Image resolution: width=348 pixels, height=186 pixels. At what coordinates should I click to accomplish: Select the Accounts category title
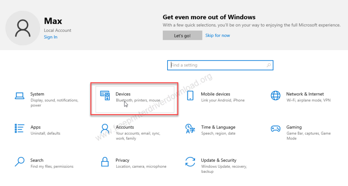pyautogui.click(x=125, y=127)
